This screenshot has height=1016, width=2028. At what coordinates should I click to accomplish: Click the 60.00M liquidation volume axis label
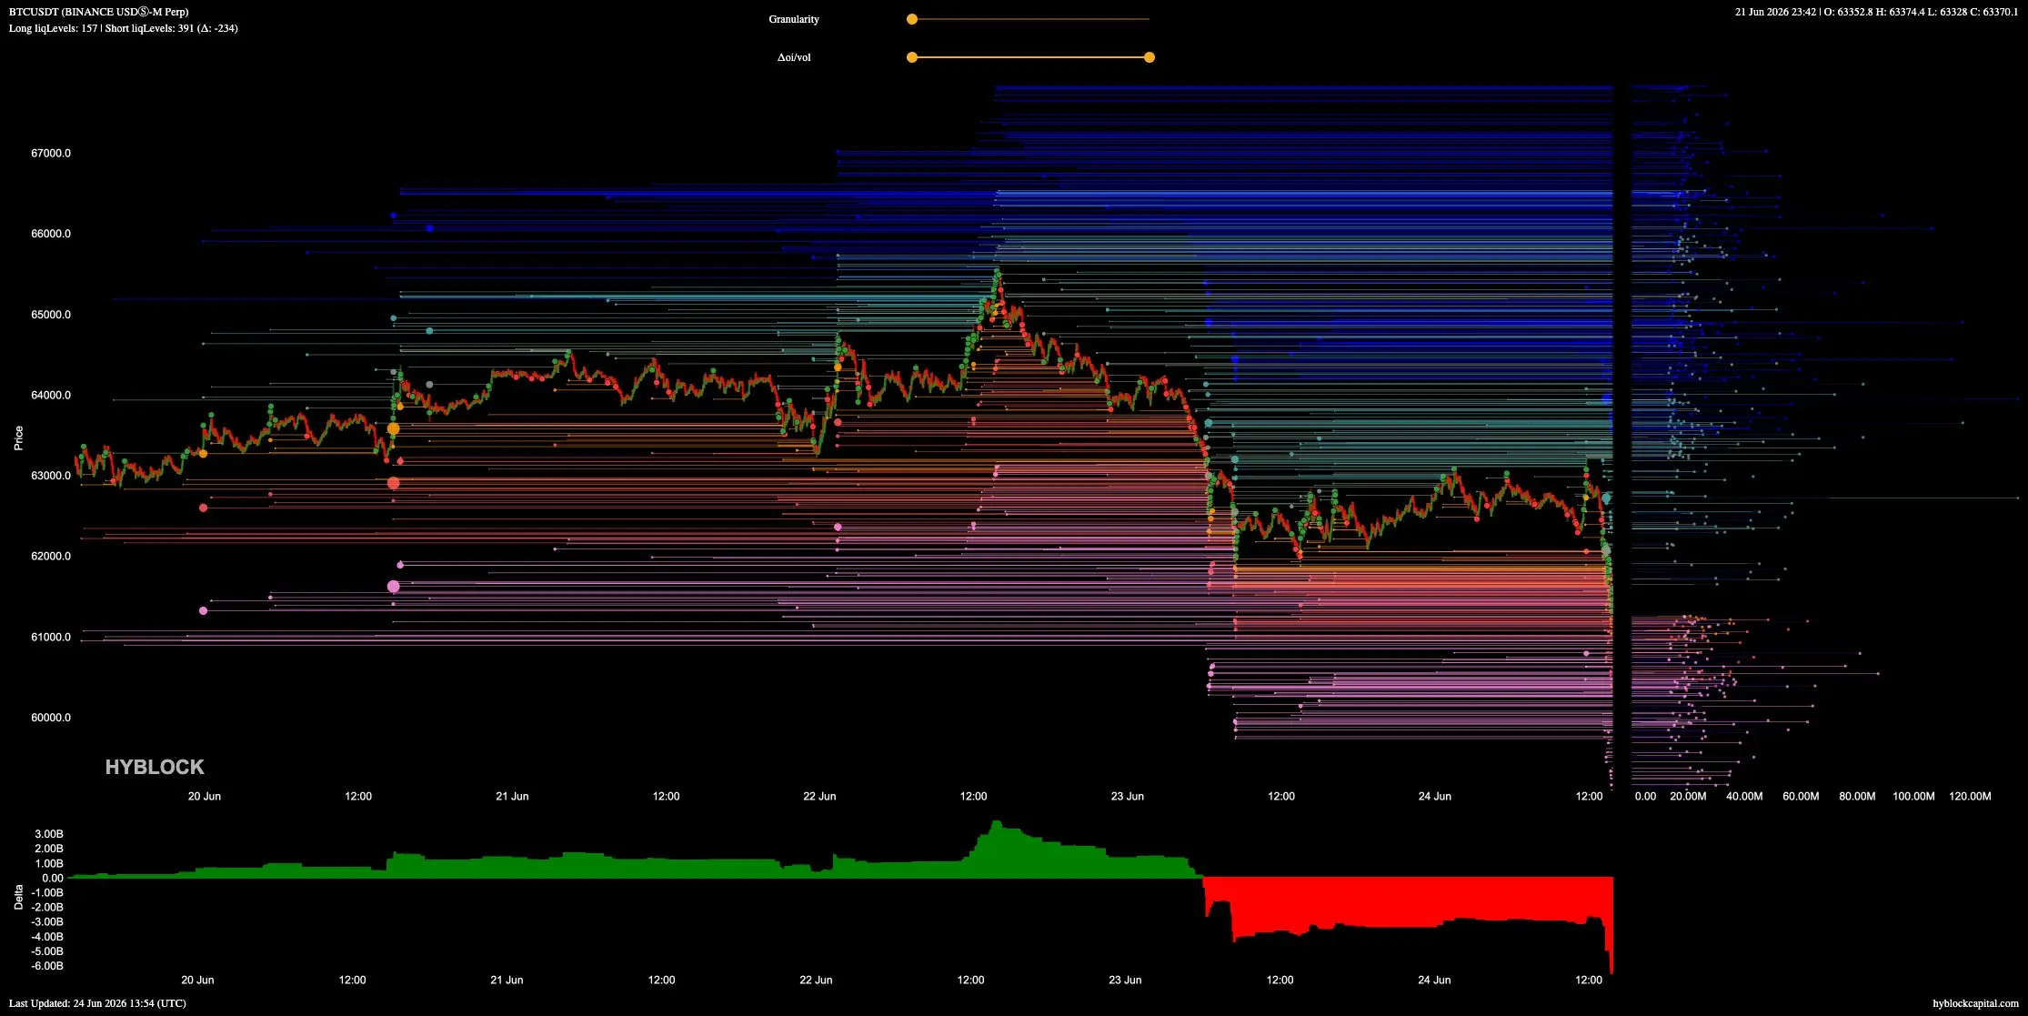1801,796
